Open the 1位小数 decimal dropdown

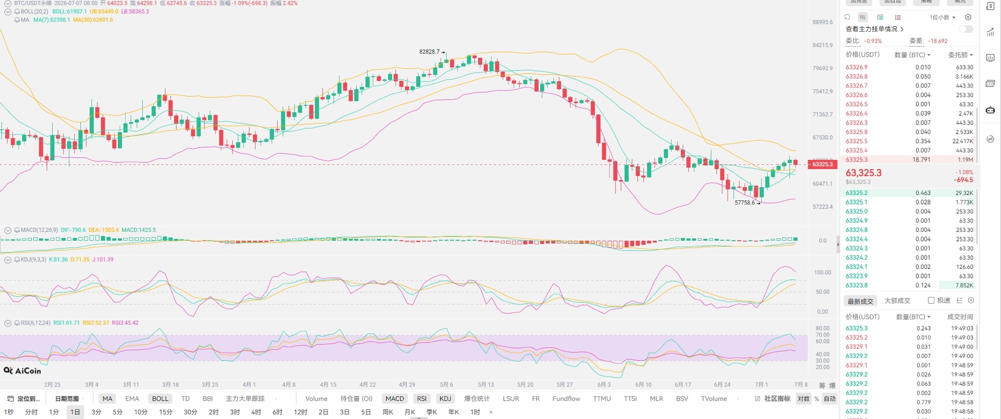[942, 17]
